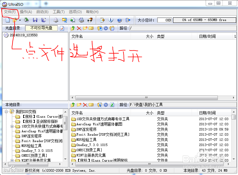Select DNF连发程序 in the local tree
This screenshot has width=238, height=175.
(31, 136)
